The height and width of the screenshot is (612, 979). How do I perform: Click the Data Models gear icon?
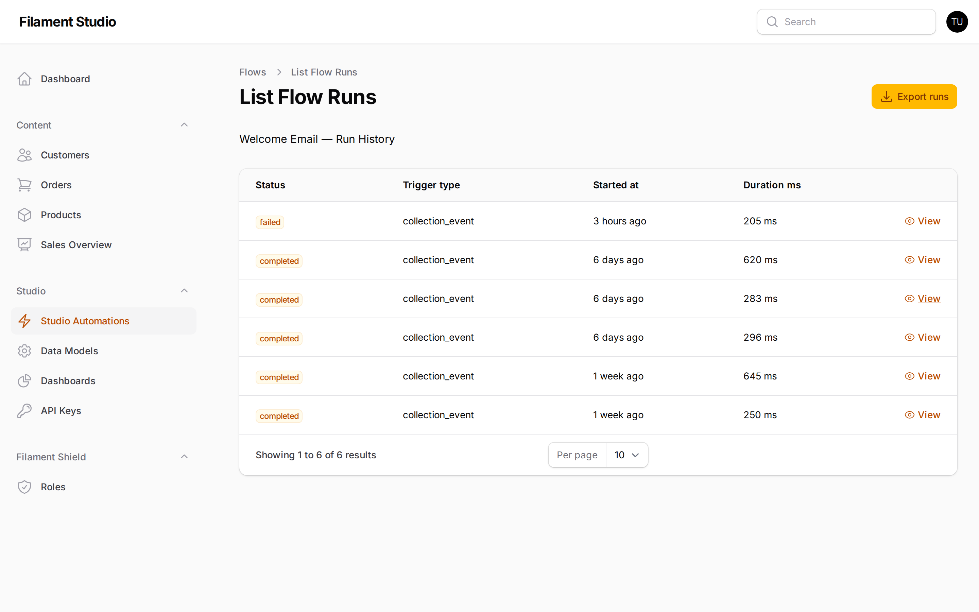[24, 351]
